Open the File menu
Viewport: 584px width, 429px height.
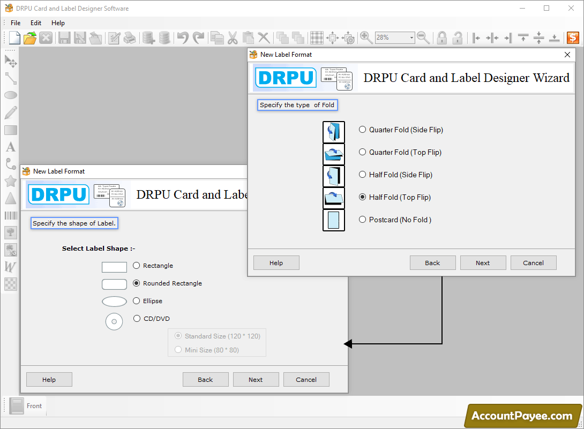[x=16, y=22]
